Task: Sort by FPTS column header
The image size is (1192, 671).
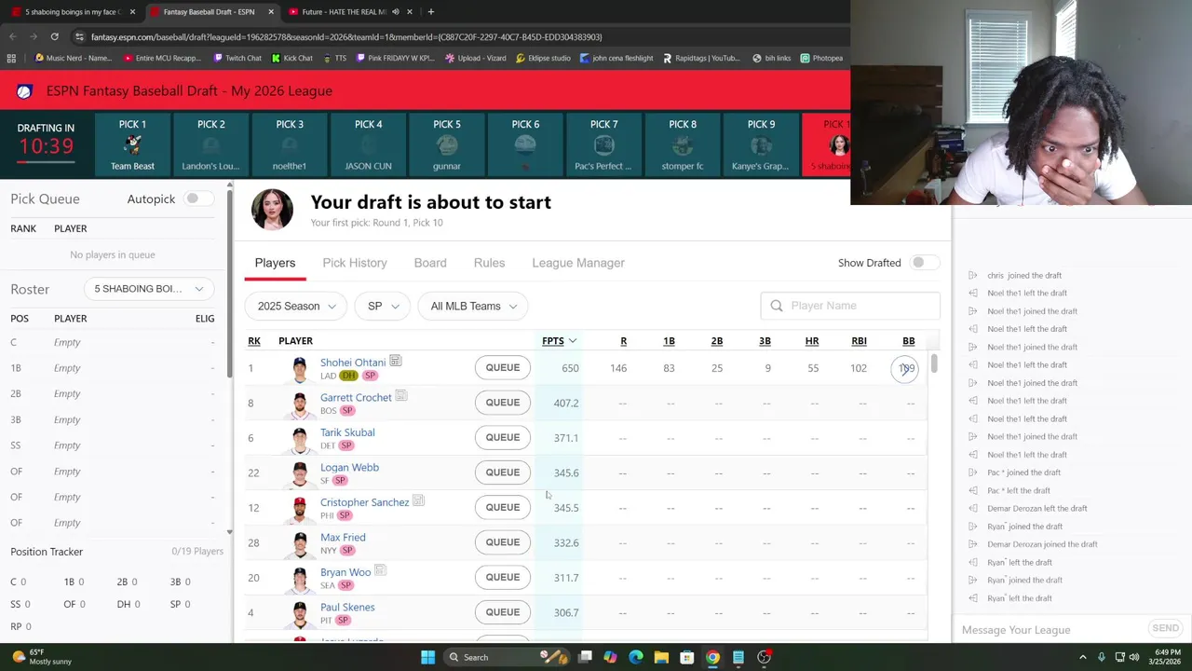Action: click(x=559, y=341)
